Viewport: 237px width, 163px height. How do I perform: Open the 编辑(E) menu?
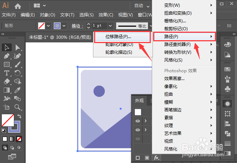pyautogui.click(x=28, y=15)
